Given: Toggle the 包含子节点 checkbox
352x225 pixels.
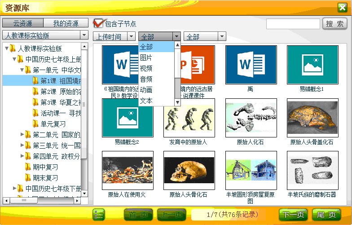Looking at the screenshot, I should tap(97, 23).
